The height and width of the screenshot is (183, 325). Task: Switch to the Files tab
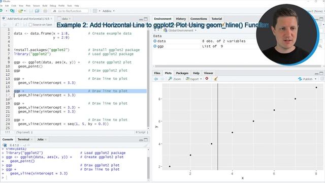coord(157,73)
